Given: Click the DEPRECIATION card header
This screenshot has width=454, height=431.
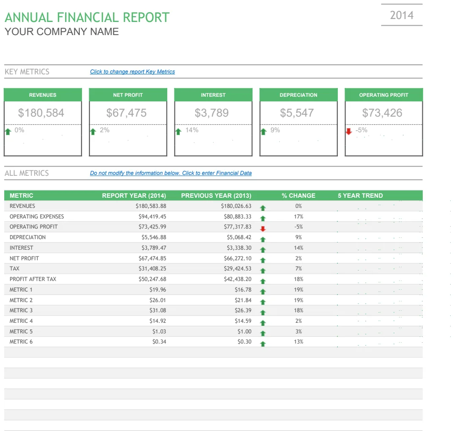Looking at the screenshot, I should pyautogui.click(x=299, y=95).
